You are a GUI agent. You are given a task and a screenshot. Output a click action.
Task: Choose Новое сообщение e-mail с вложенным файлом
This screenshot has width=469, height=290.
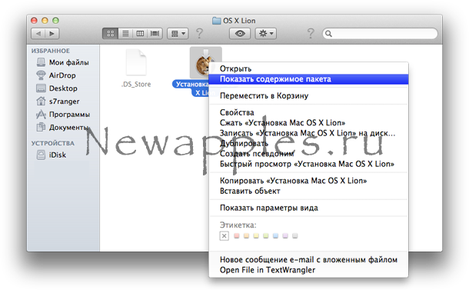pyautogui.click(x=308, y=259)
